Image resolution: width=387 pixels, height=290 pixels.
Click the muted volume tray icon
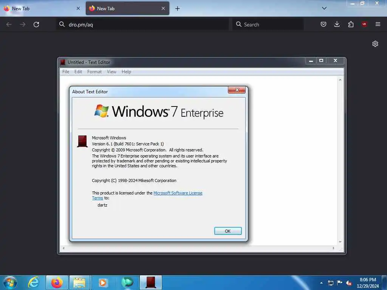tap(349, 283)
